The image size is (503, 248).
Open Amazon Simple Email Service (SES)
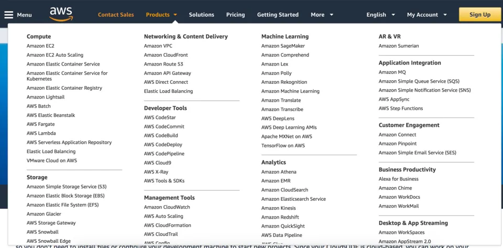(417, 153)
